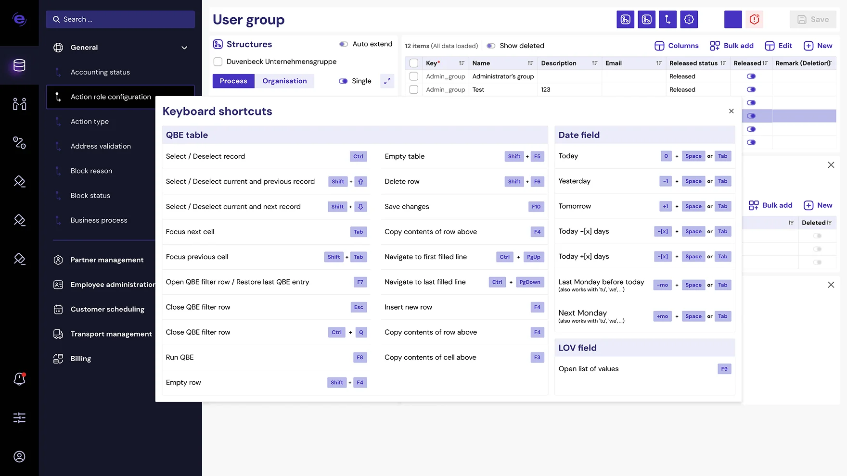Image resolution: width=847 pixels, height=476 pixels.
Task: Focus the Search input field
Action: click(x=120, y=19)
